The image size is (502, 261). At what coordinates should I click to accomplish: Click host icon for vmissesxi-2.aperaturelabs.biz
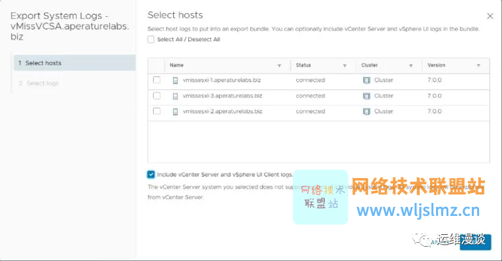[x=175, y=112]
